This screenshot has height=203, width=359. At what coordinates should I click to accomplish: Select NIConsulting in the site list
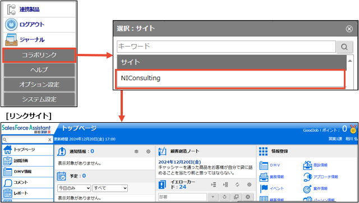pyautogui.click(x=231, y=79)
